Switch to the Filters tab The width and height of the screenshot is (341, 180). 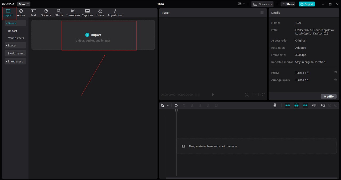click(x=100, y=13)
